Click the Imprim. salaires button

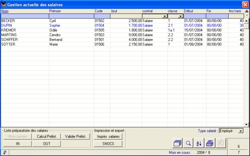click(x=108, y=136)
